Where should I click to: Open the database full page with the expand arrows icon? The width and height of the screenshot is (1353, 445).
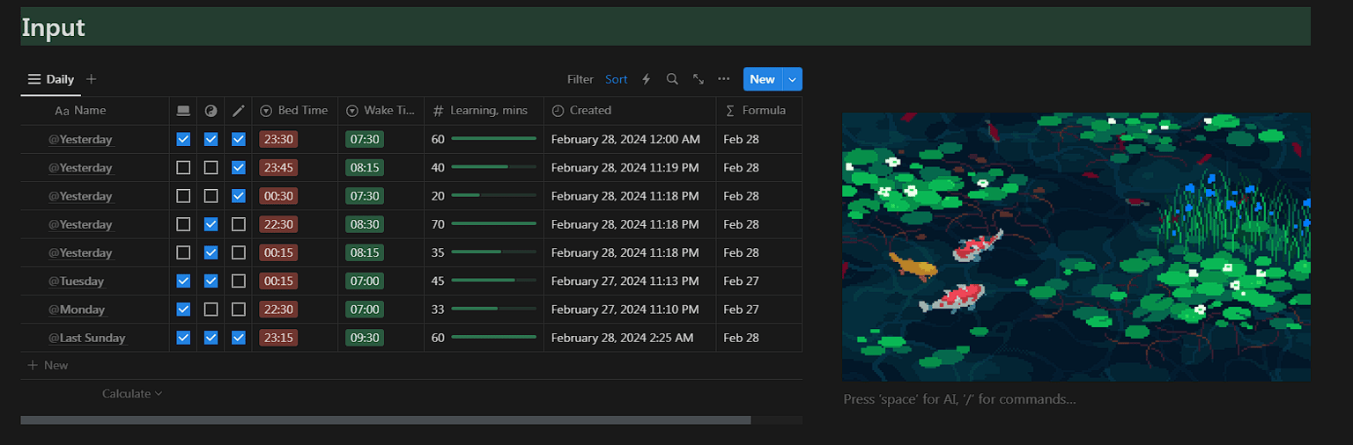[699, 79]
